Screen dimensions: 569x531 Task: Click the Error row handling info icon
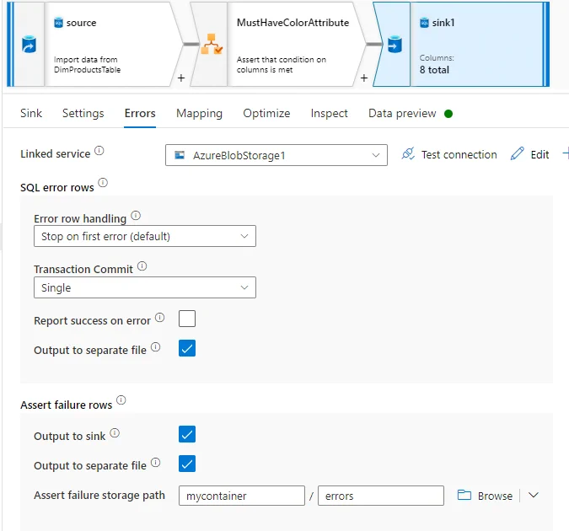pyautogui.click(x=136, y=216)
